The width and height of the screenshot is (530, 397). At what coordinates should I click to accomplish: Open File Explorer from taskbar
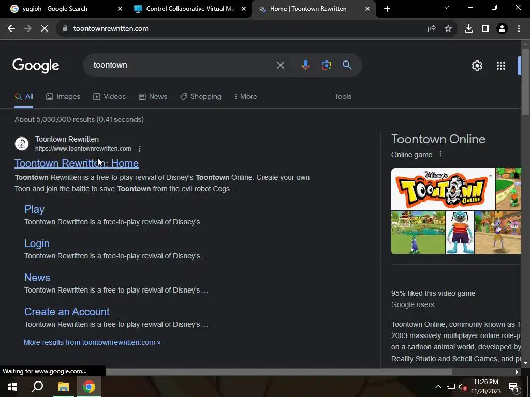63,387
